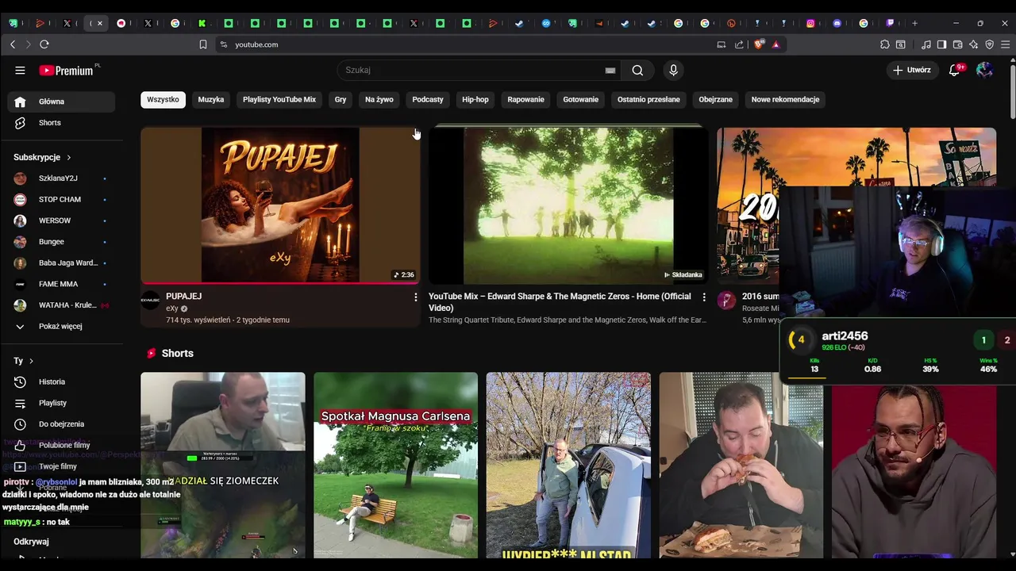
Task: Open more options for YouTube Mix Edward Sharpe
Action: point(703,297)
